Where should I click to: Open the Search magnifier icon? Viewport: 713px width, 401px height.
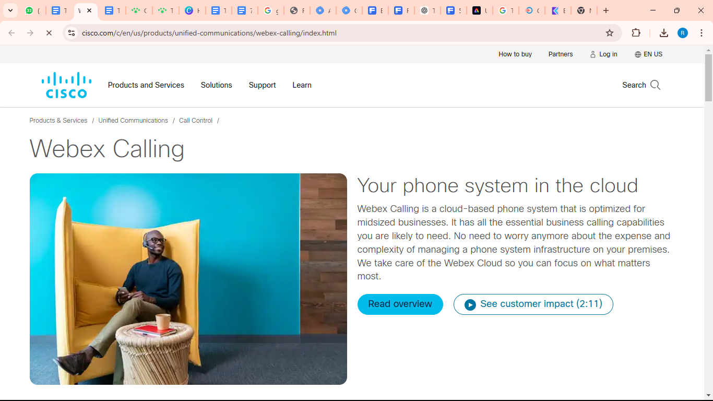655,85
